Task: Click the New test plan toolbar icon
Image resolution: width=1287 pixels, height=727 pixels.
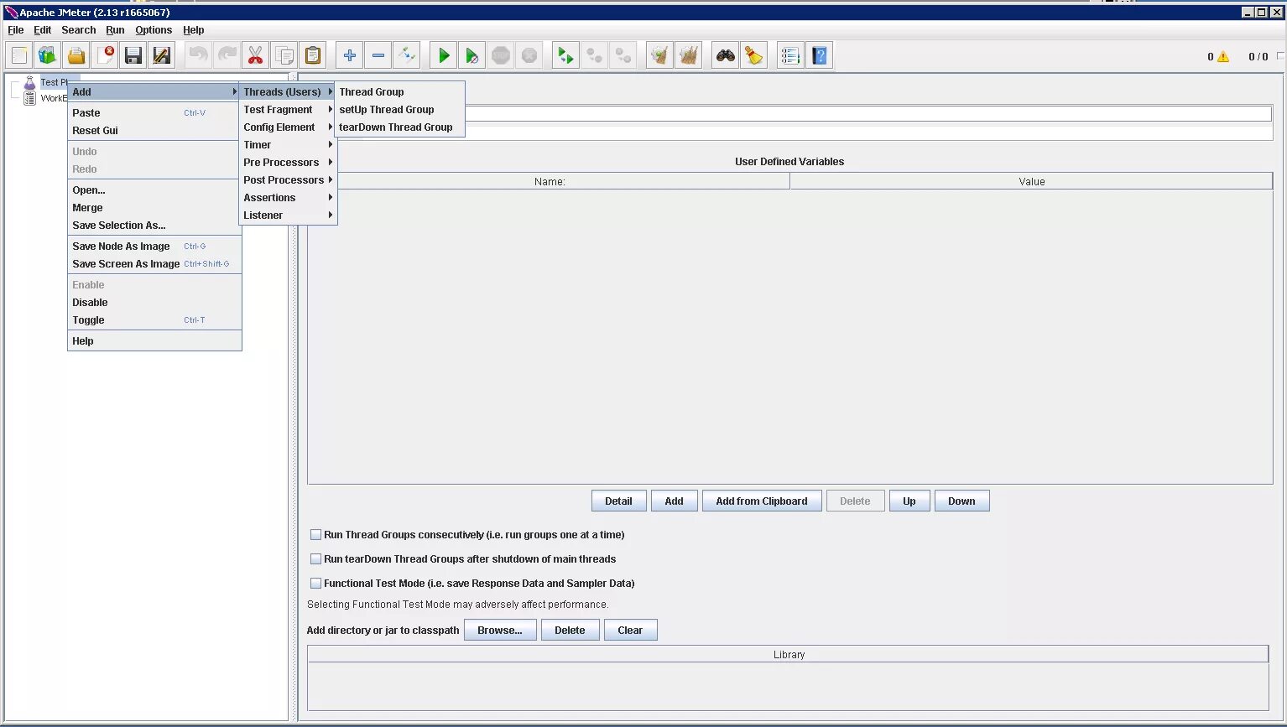Action: (19, 56)
